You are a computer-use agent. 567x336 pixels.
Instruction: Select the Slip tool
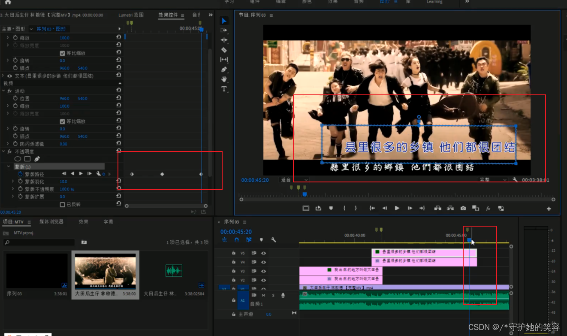tap(224, 60)
